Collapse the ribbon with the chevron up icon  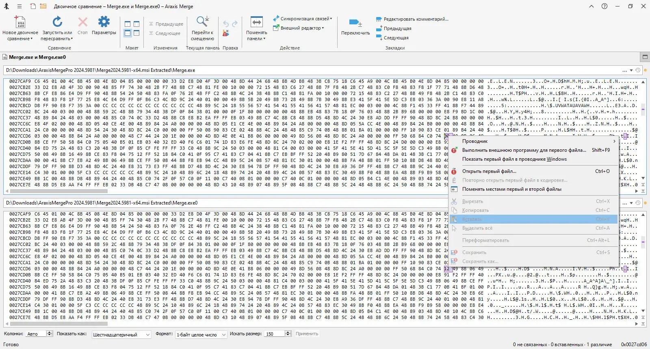pyautogui.click(x=591, y=6)
